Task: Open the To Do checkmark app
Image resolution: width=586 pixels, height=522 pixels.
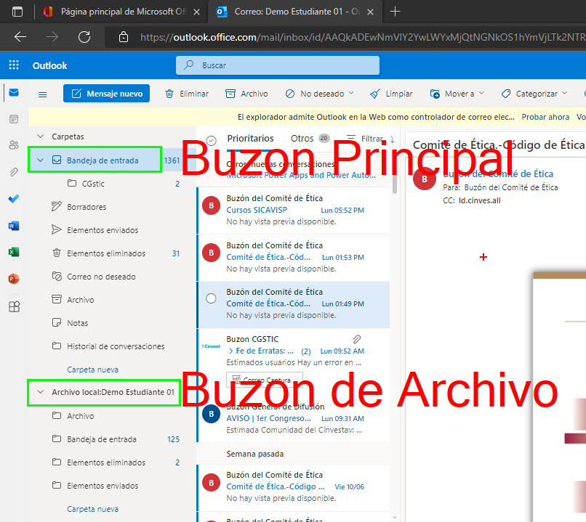Action: tap(13, 199)
